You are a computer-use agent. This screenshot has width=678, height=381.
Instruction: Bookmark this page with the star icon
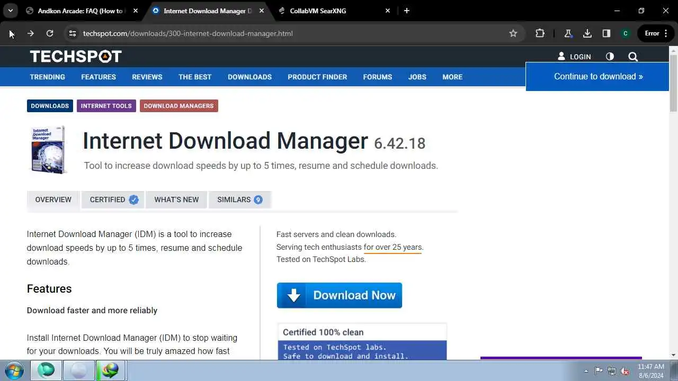[x=513, y=33]
